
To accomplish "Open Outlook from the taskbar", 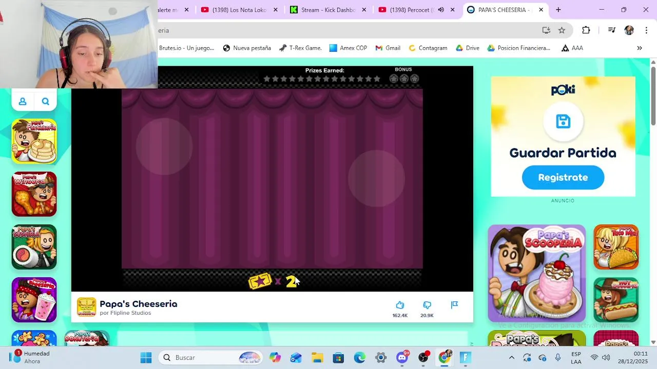I will (296, 358).
